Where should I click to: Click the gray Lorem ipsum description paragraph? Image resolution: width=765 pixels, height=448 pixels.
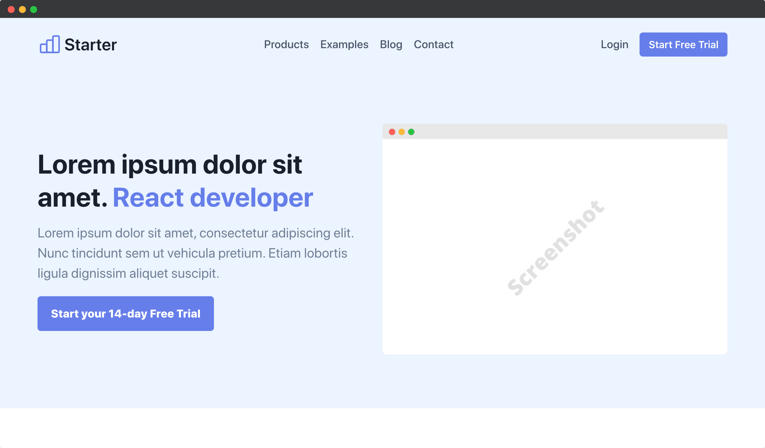[195, 253]
